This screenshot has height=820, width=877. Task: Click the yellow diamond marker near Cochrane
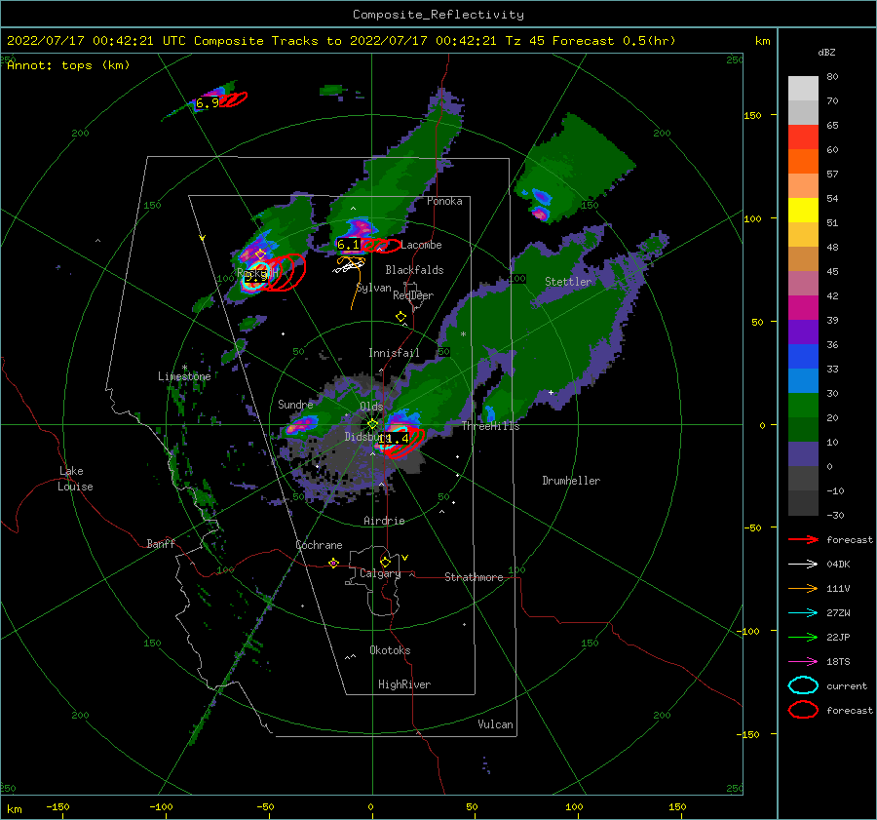(x=333, y=563)
